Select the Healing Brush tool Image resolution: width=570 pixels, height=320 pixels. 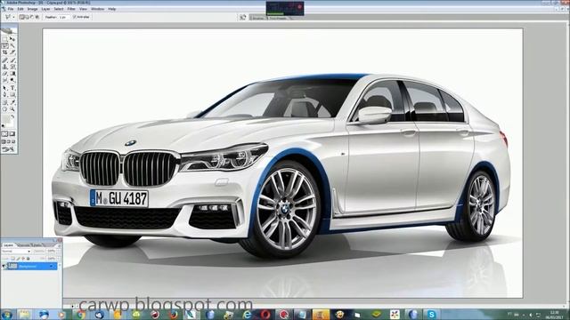click(x=4, y=60)
